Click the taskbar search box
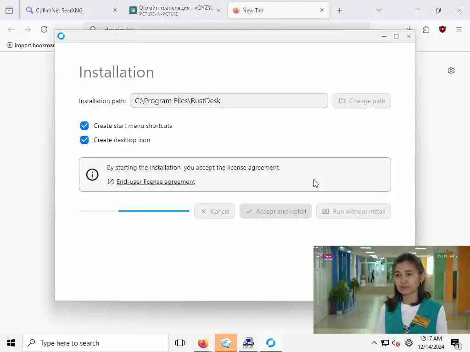 click(x=95, y=343)
